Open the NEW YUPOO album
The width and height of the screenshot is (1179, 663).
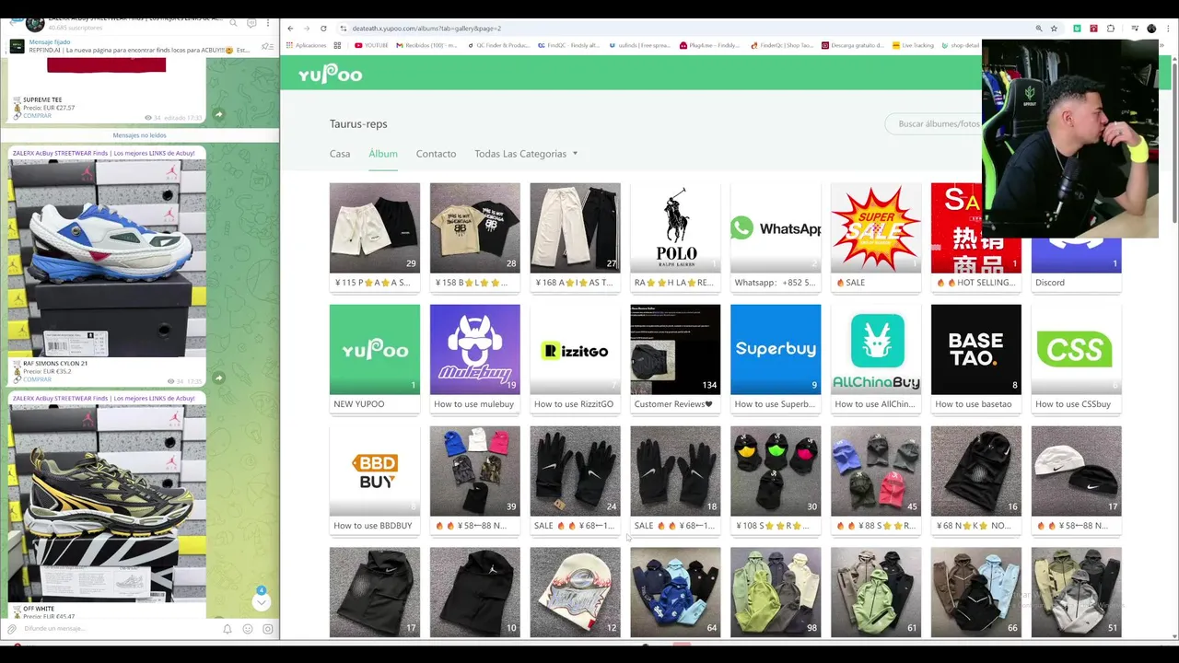click(375, 358)
